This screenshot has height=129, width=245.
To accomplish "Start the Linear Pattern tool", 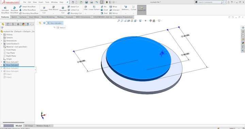I will pos(94,8).
